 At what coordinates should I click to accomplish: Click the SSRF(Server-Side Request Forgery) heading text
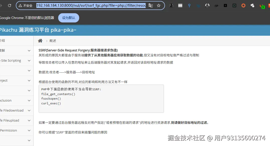click(78, 50)
